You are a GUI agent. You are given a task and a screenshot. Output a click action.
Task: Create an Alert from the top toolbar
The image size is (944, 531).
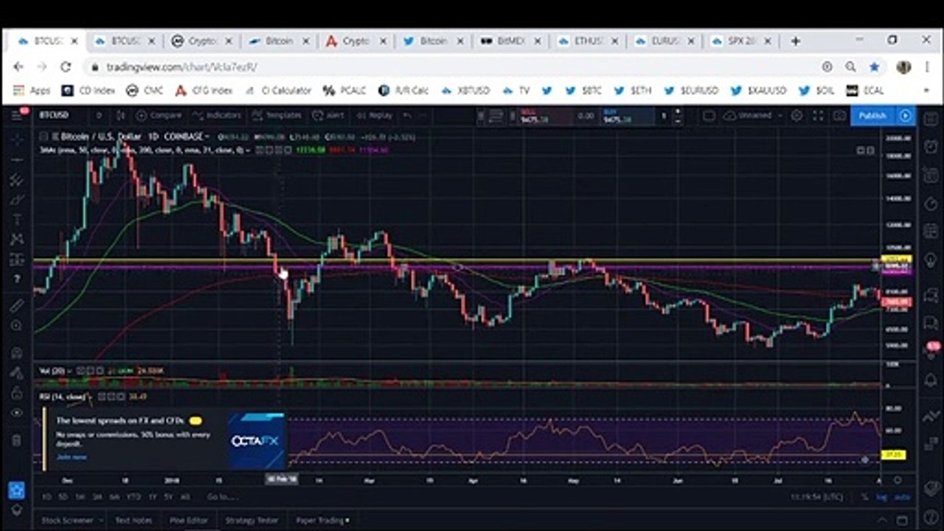coord(328,116)
